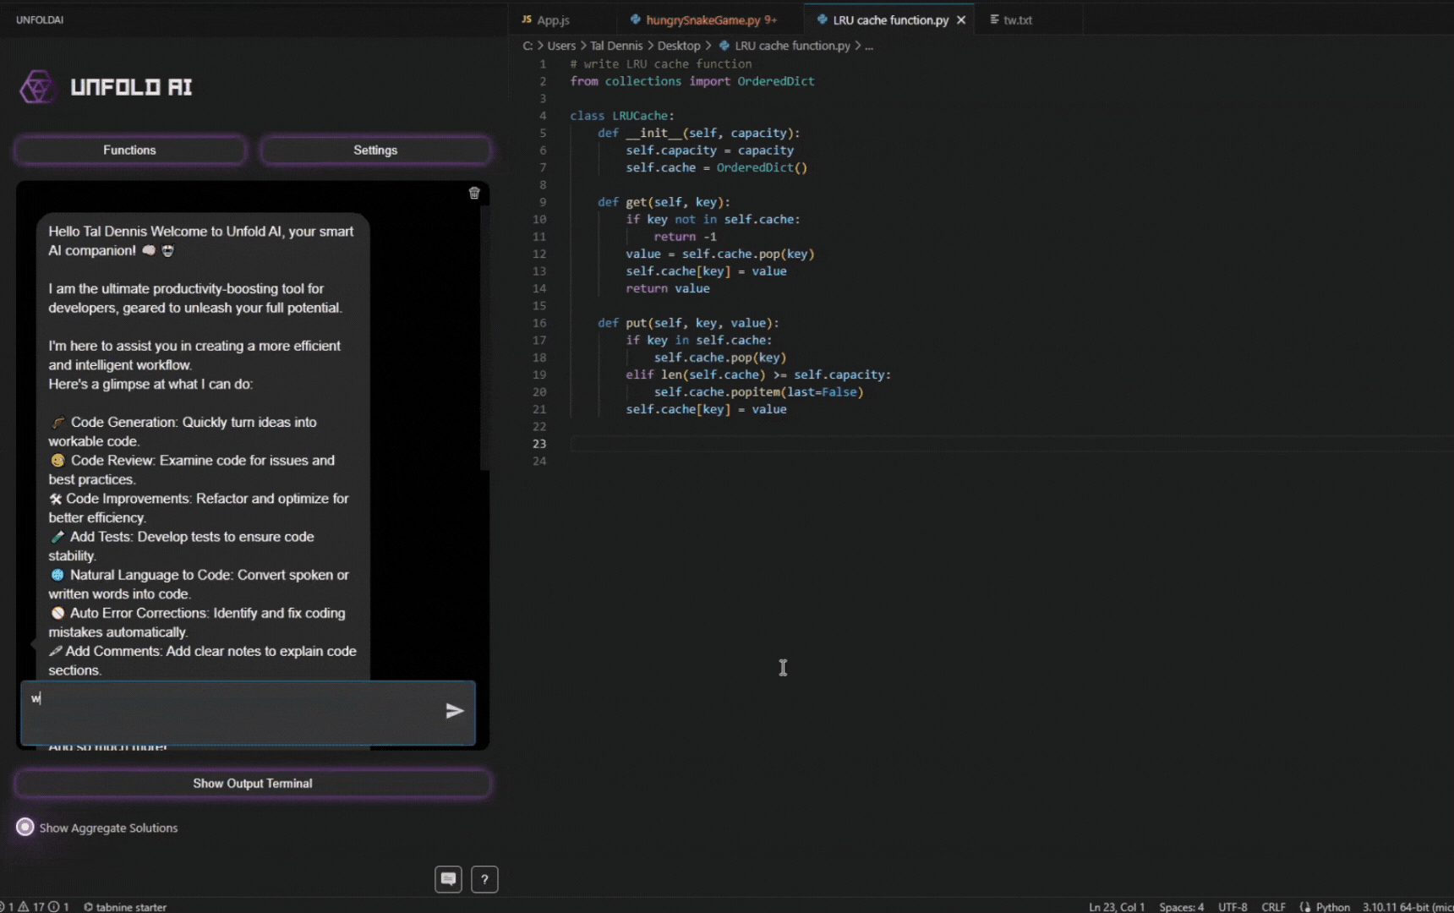Open the breadcrumb ellipsis symbol list
The height and width of the screenshot is (913, 1454).
[869, 46]
